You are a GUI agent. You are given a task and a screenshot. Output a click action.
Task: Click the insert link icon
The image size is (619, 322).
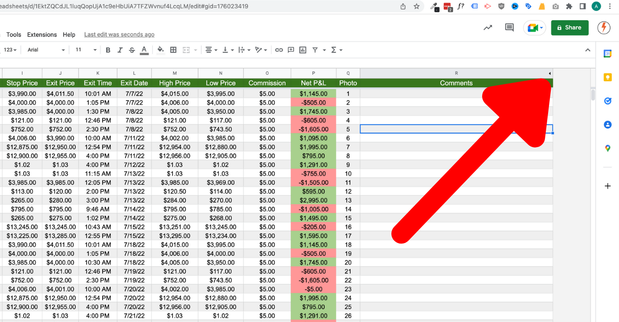(x=279, y=50)
